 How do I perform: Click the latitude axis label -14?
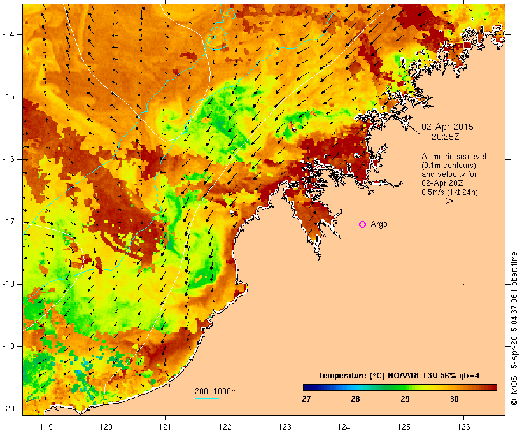8,34
